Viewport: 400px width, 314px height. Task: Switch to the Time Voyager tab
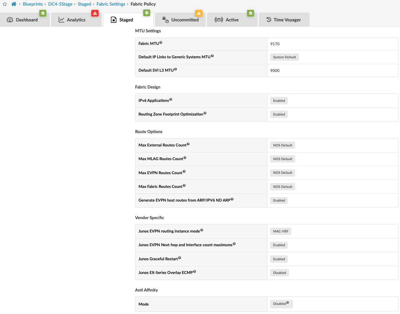tap(284, 20)
